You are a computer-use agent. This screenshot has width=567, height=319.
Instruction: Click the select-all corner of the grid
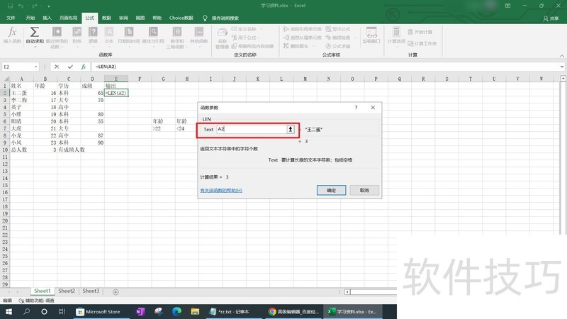pos(6,79)
